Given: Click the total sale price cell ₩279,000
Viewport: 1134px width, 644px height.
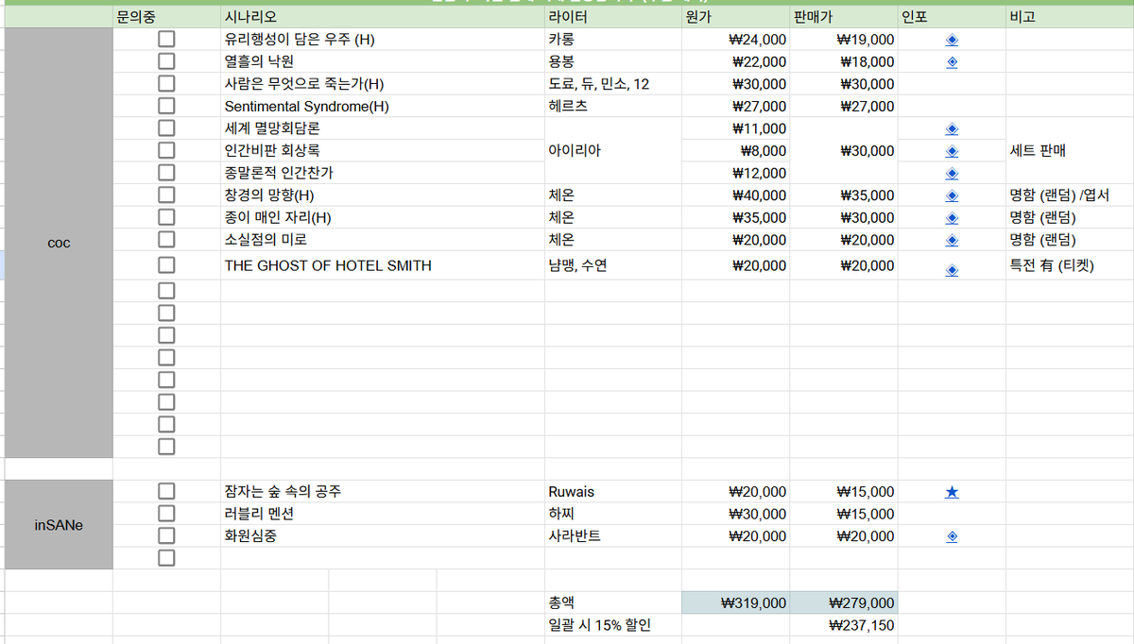Looking at the screenshot, I should point(844,602).
